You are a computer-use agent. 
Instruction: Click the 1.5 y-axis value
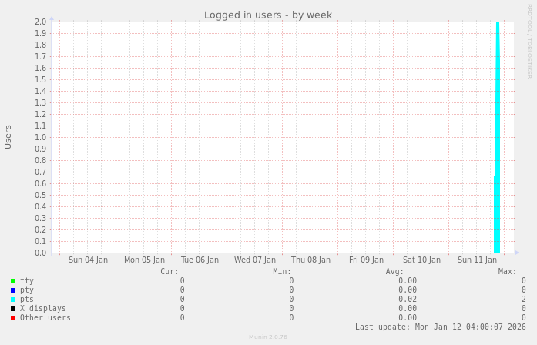40,80
